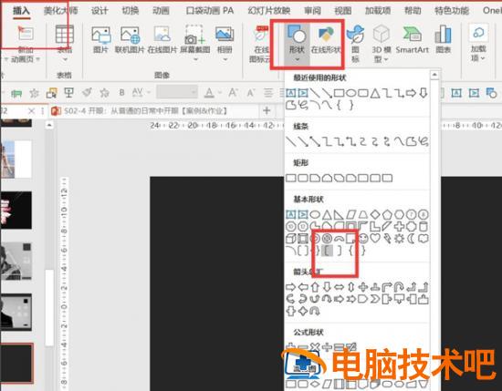Select the last dark slide thumbnail
The height and width of the screenshot is (391, 502).
tap(16, 363)
